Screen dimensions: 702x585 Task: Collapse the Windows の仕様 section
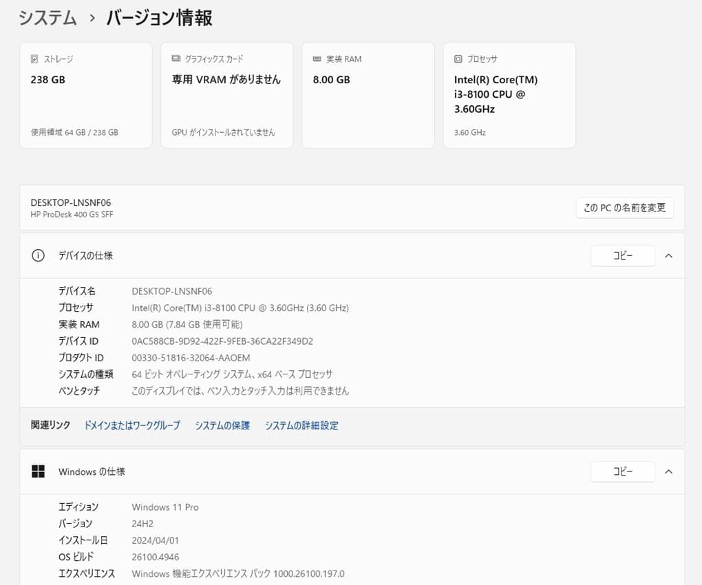[x=668, y=471]
